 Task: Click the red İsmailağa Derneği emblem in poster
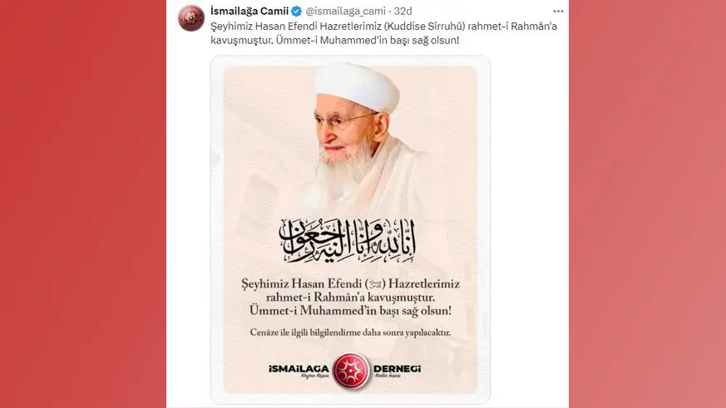[x=351, y=371]
